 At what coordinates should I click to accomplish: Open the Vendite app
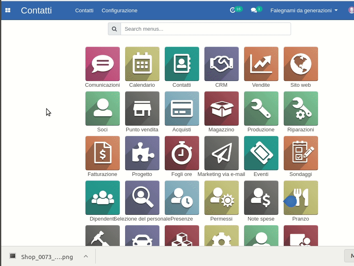click(x=261, y=64)
